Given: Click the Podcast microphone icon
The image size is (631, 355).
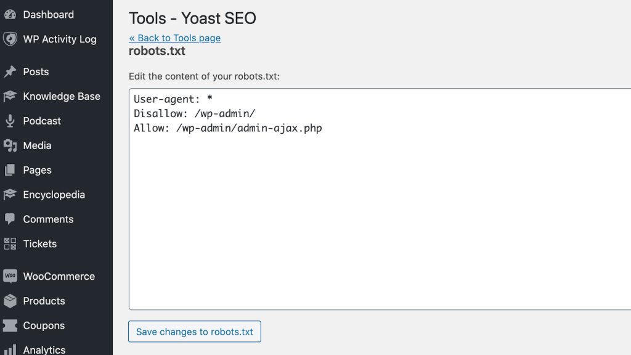Looking at the screenshot, I should pyautogui.click(x=10, y=121).
